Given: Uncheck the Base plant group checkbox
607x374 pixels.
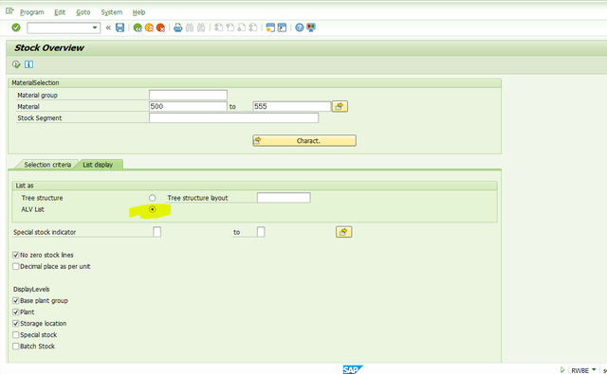Looking at the screenshot, I should point(16,300).
